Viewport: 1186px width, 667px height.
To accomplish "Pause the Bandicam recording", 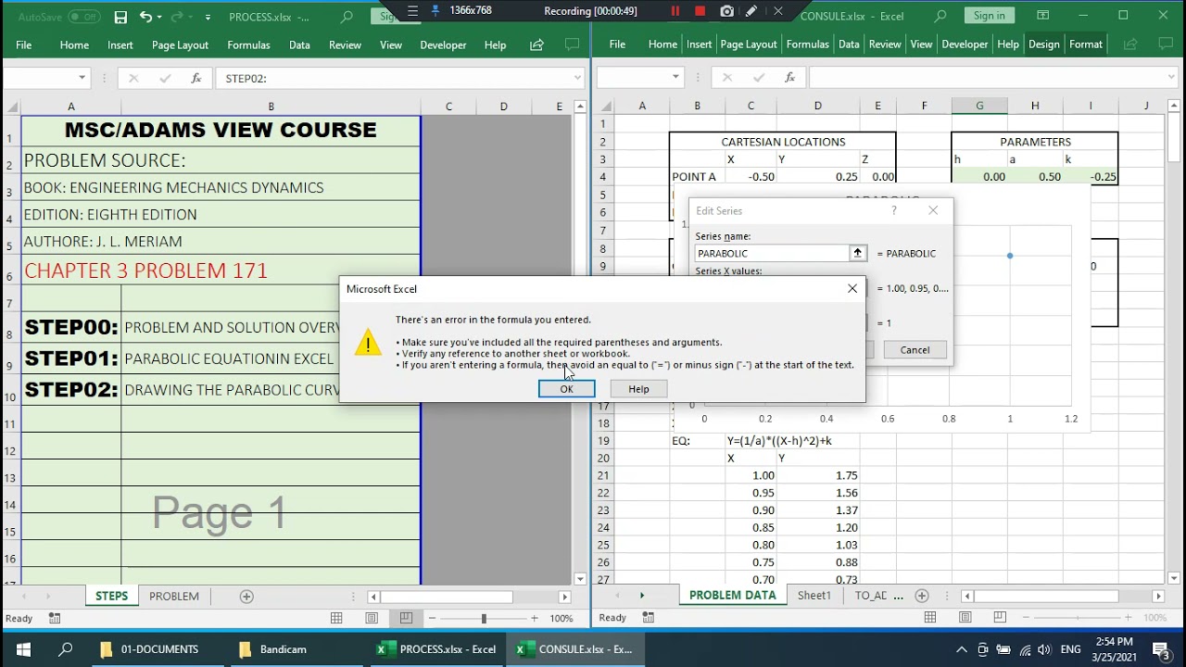I will coord(675,11).
